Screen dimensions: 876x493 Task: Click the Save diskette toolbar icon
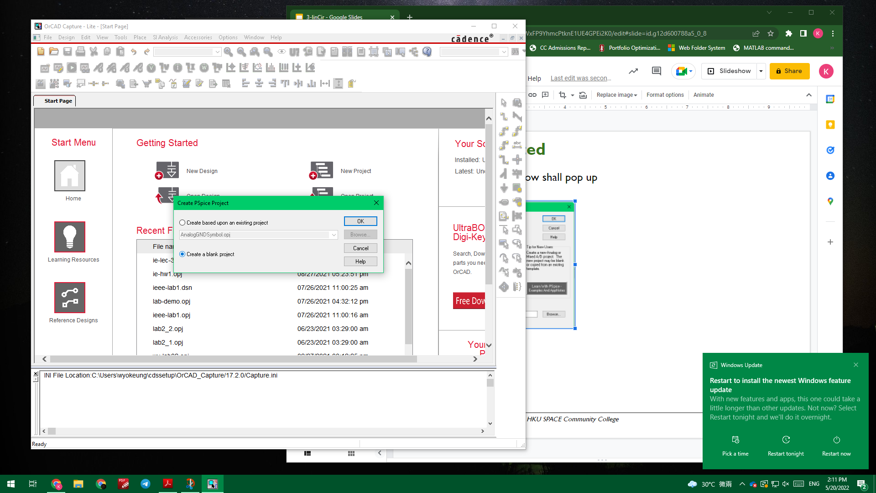pyautogui.click(x=67, y=52)
